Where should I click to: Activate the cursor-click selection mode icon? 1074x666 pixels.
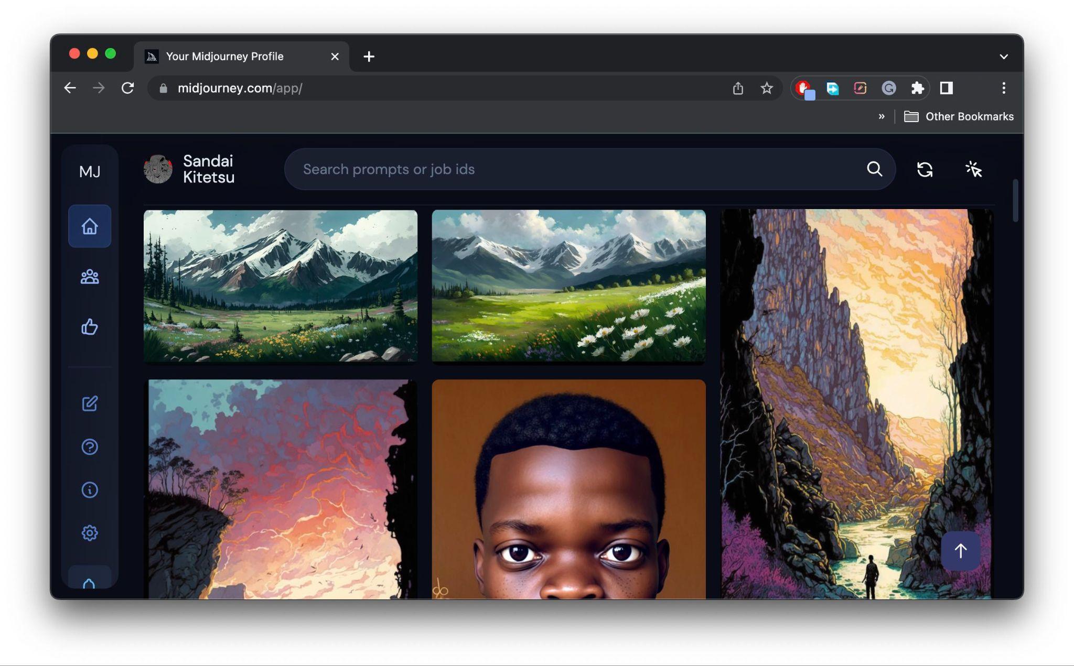click(x=973, y=169)
